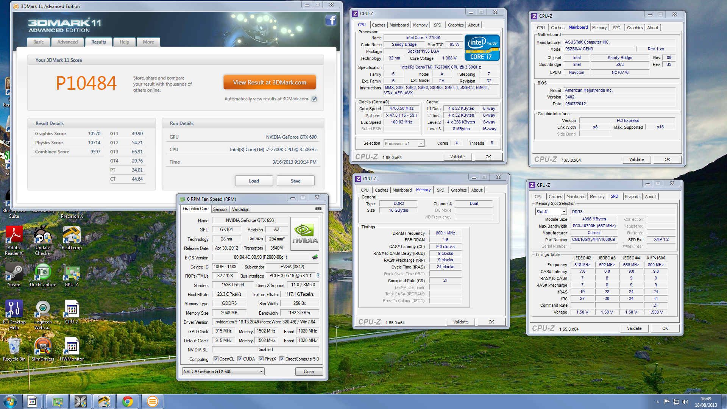The image size is (727, 409).
Task: Open Memory tab in CPU-Z SPD window
Action: click(597, 197)
